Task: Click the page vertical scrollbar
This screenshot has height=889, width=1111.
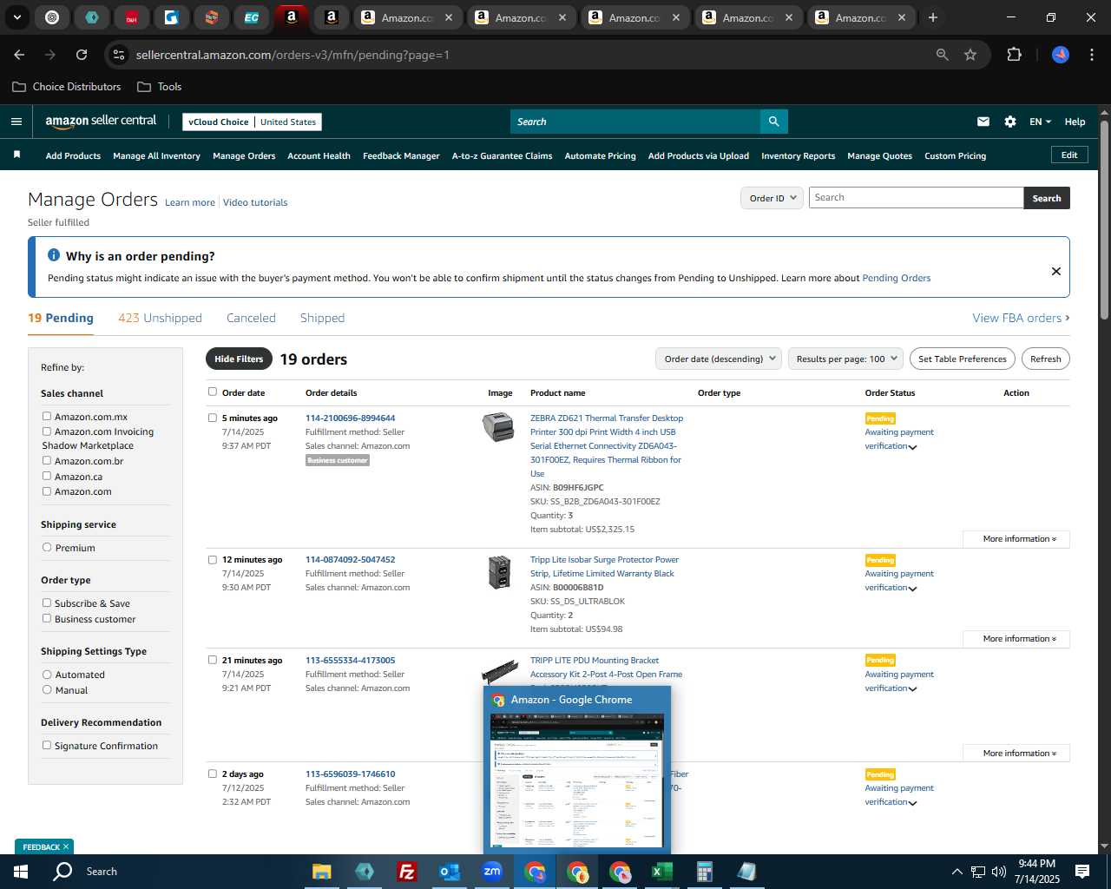Action: [1104, 221]
